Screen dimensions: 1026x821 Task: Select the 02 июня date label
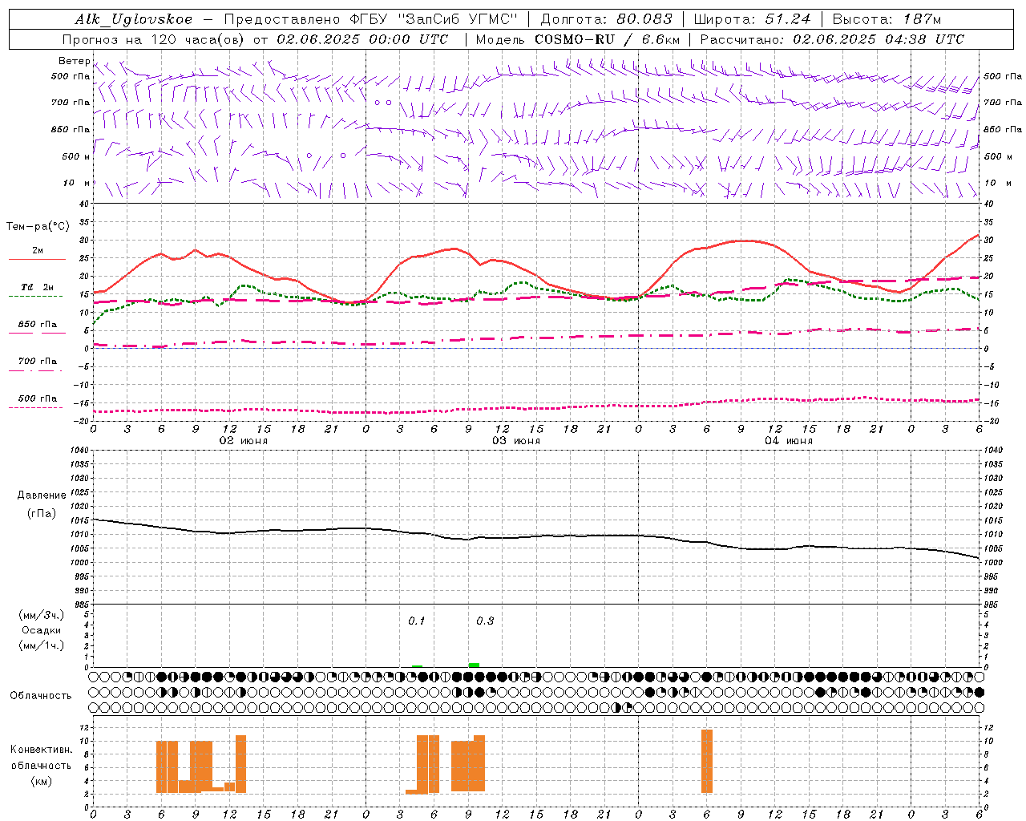(244, 441)
